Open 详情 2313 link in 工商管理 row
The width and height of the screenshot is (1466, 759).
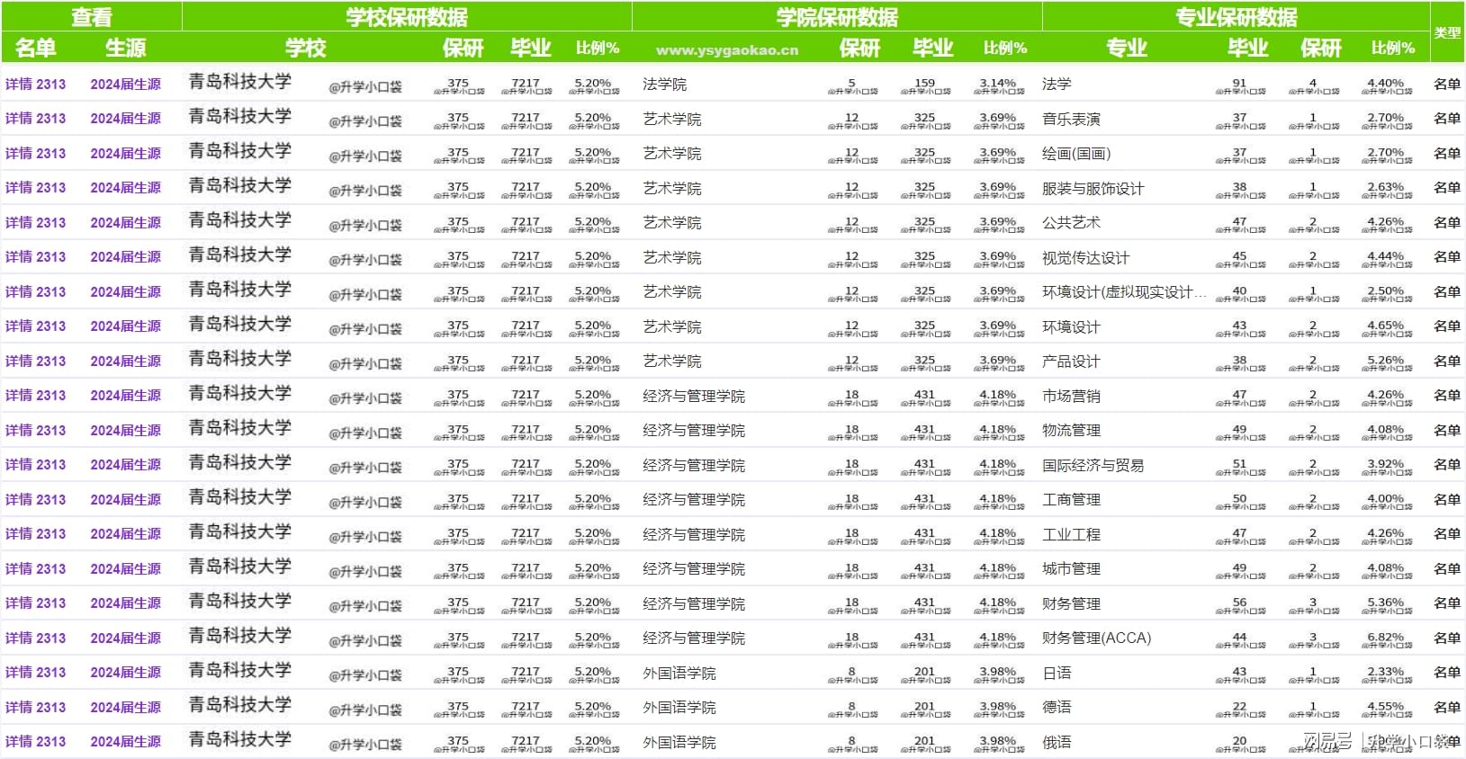pos(35,499)
